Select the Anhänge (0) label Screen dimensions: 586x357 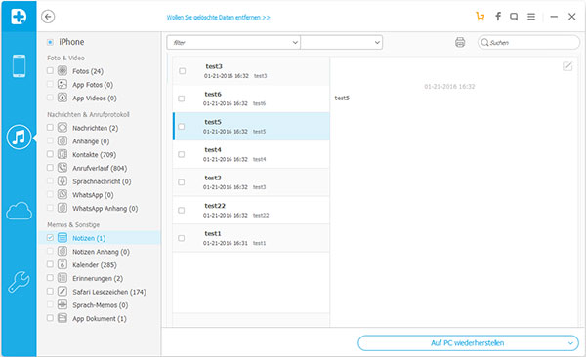91,141
